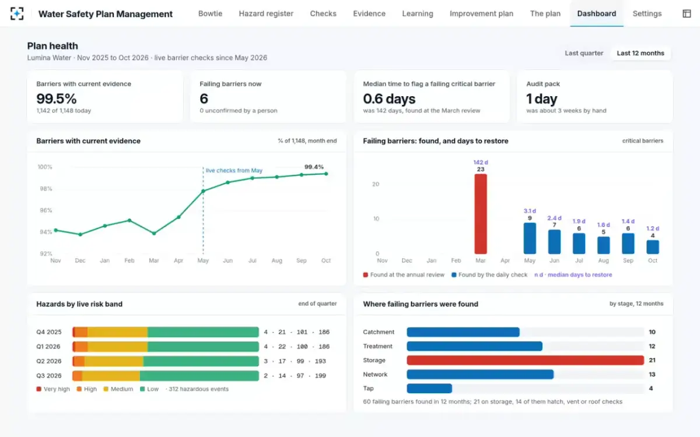
Task: Click the Very high legend swatch
Action: point(39,389)
